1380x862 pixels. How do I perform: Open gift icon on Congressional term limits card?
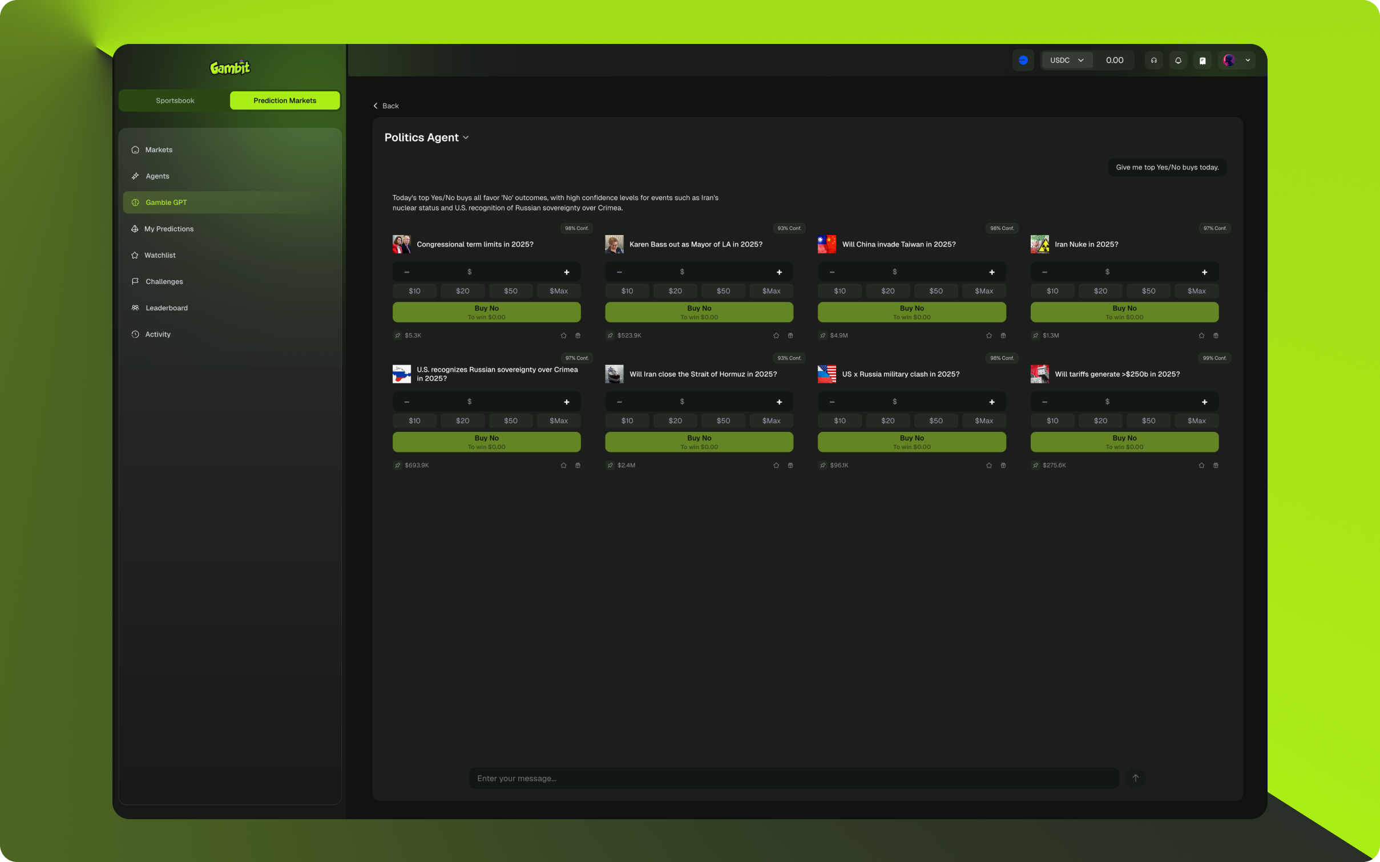578,335
